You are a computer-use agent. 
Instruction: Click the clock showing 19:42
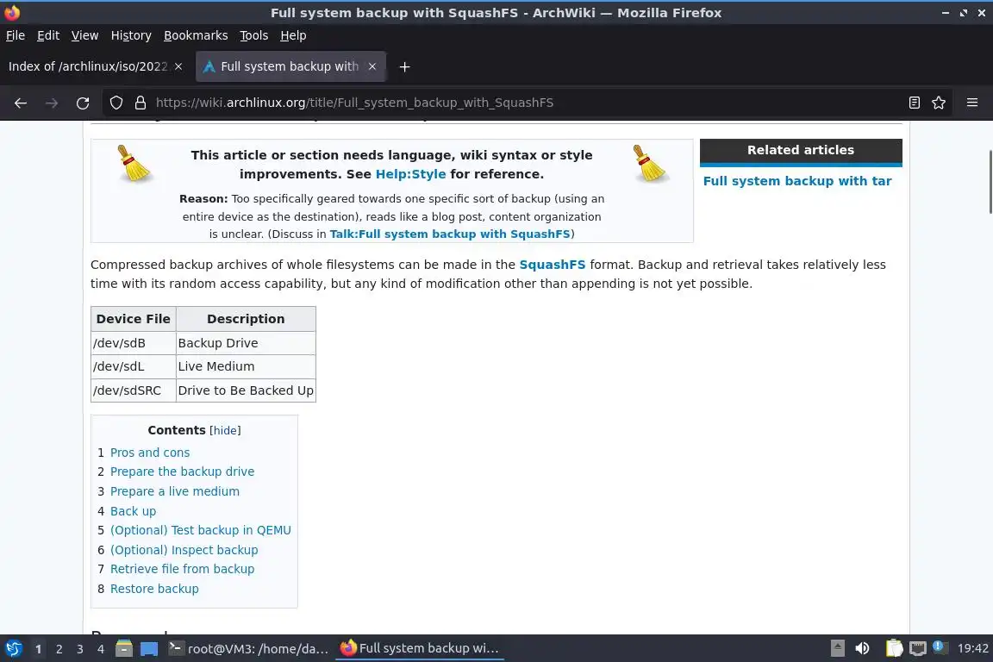tap(972, 648)
